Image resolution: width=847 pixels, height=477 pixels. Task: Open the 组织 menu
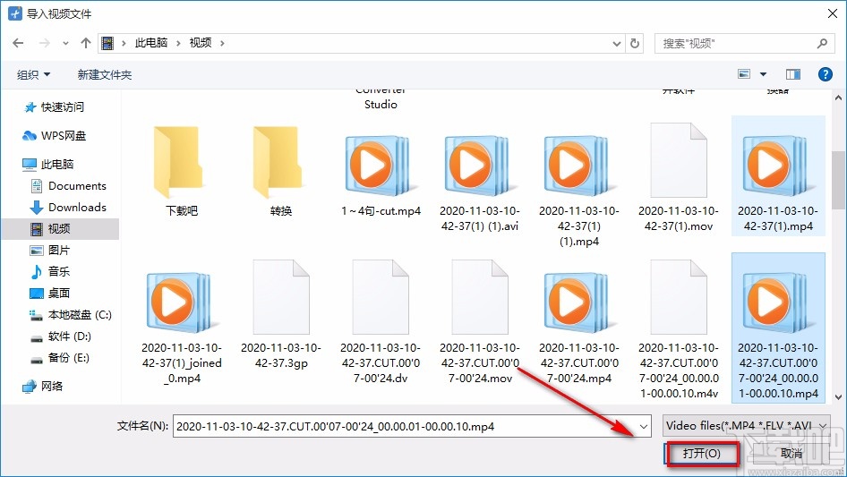coord(33,74)
